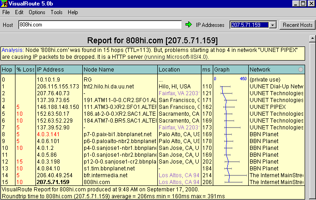Viewport: 316px width, 200px height.
Task: Open the Options menu
Action: (37, 12)
